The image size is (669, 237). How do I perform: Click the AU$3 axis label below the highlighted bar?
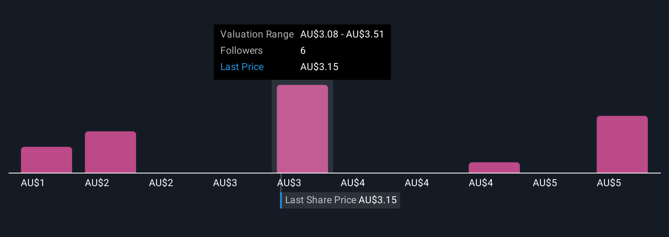click(x=289, y=183)
